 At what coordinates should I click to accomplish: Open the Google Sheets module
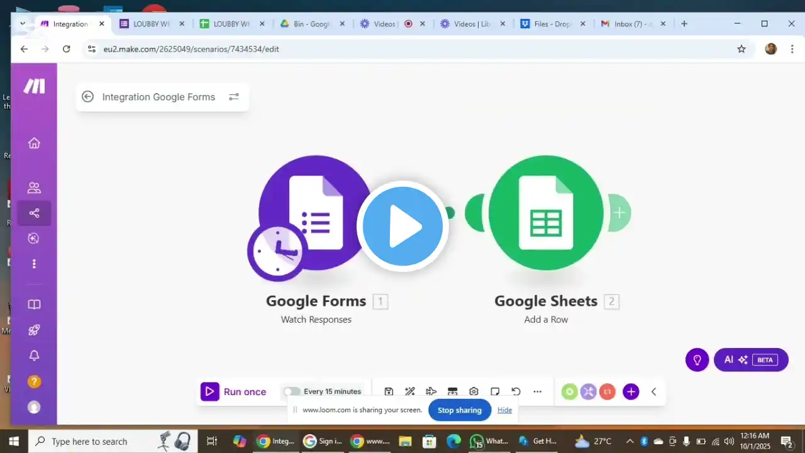click(546, 213)
